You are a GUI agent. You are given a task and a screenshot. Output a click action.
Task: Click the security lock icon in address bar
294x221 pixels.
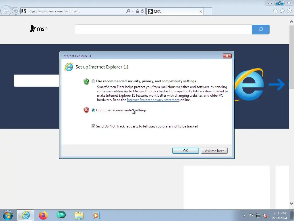point(138,11)
